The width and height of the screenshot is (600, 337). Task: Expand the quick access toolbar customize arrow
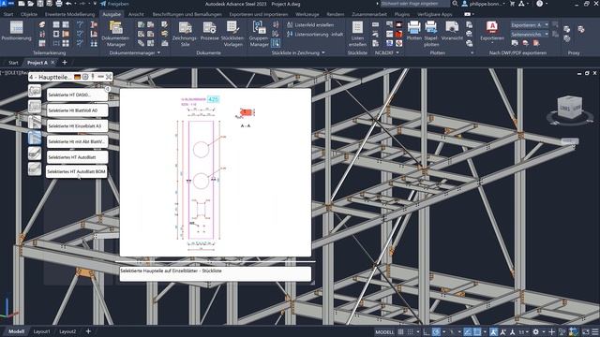pos(95,4)
